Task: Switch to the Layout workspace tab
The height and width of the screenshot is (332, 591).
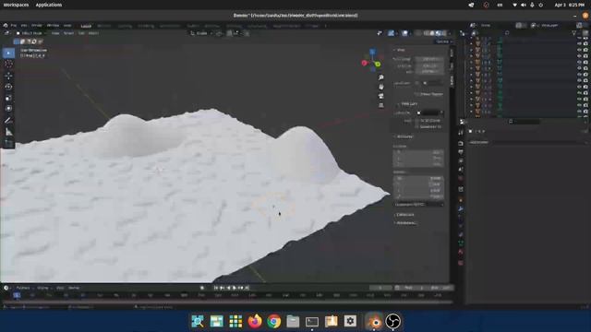Action: click(86, 26)
